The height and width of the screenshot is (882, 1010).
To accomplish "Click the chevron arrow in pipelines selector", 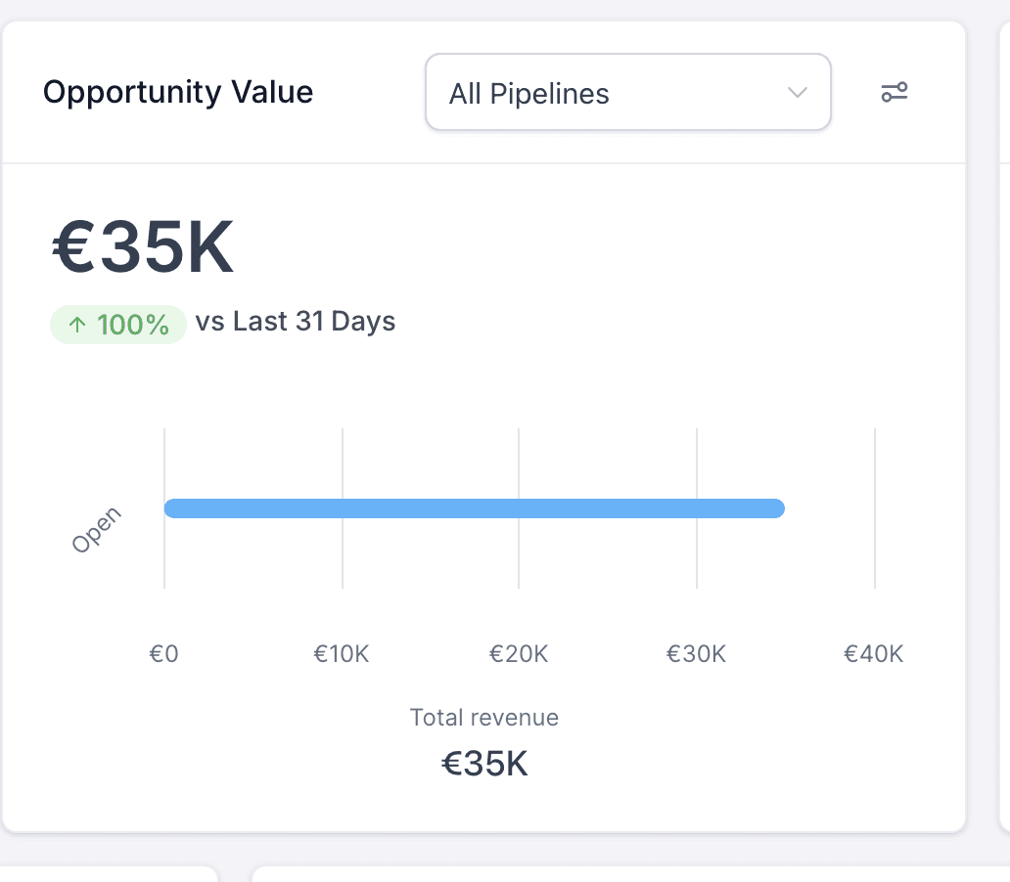I will 798,93.
